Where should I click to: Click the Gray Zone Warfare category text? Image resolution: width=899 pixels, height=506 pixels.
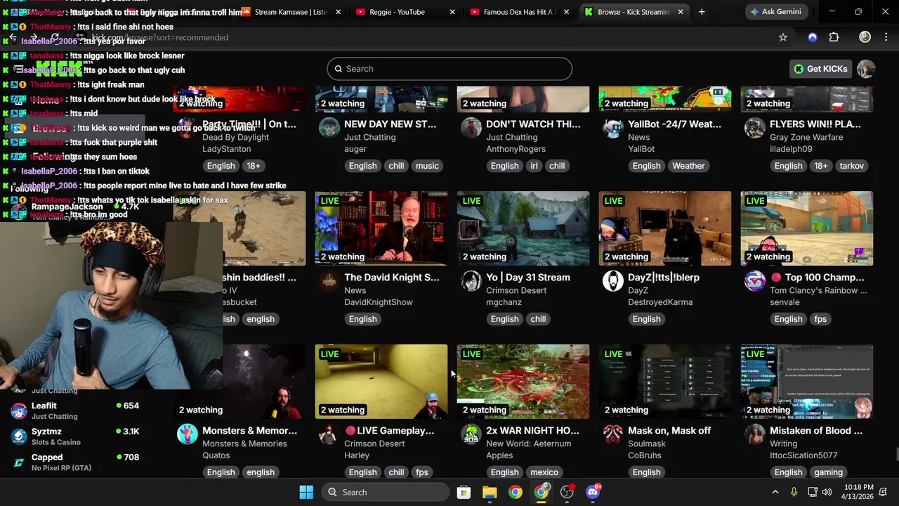(x=806, y=137)
